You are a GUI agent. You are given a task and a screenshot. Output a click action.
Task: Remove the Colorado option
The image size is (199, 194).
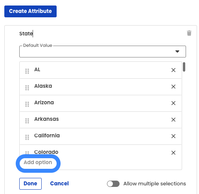point(173,153)
